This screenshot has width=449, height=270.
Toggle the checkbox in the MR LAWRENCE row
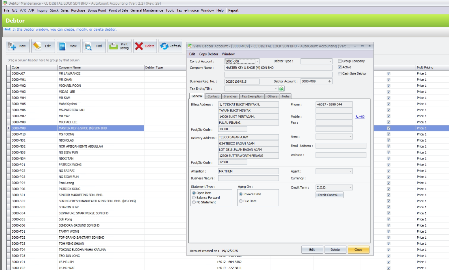(388, 73)
